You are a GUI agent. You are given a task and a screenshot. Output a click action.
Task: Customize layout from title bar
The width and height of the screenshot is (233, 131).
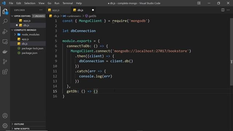[x=199, y=3]
